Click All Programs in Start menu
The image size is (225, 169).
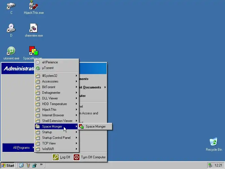18,148
